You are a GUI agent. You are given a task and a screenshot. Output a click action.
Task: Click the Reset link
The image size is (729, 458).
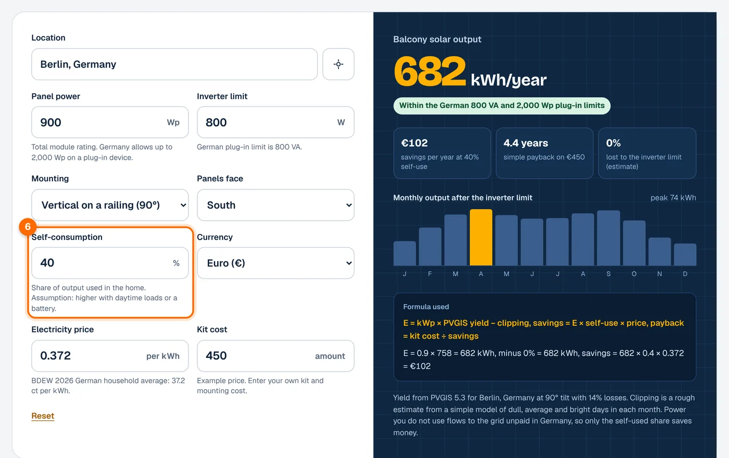point(43,416)
